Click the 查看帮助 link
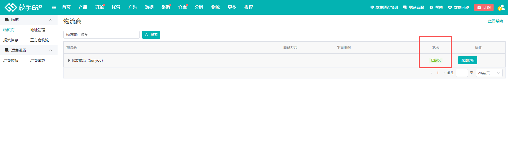508x142 pixels. click(x=495, y=21)
